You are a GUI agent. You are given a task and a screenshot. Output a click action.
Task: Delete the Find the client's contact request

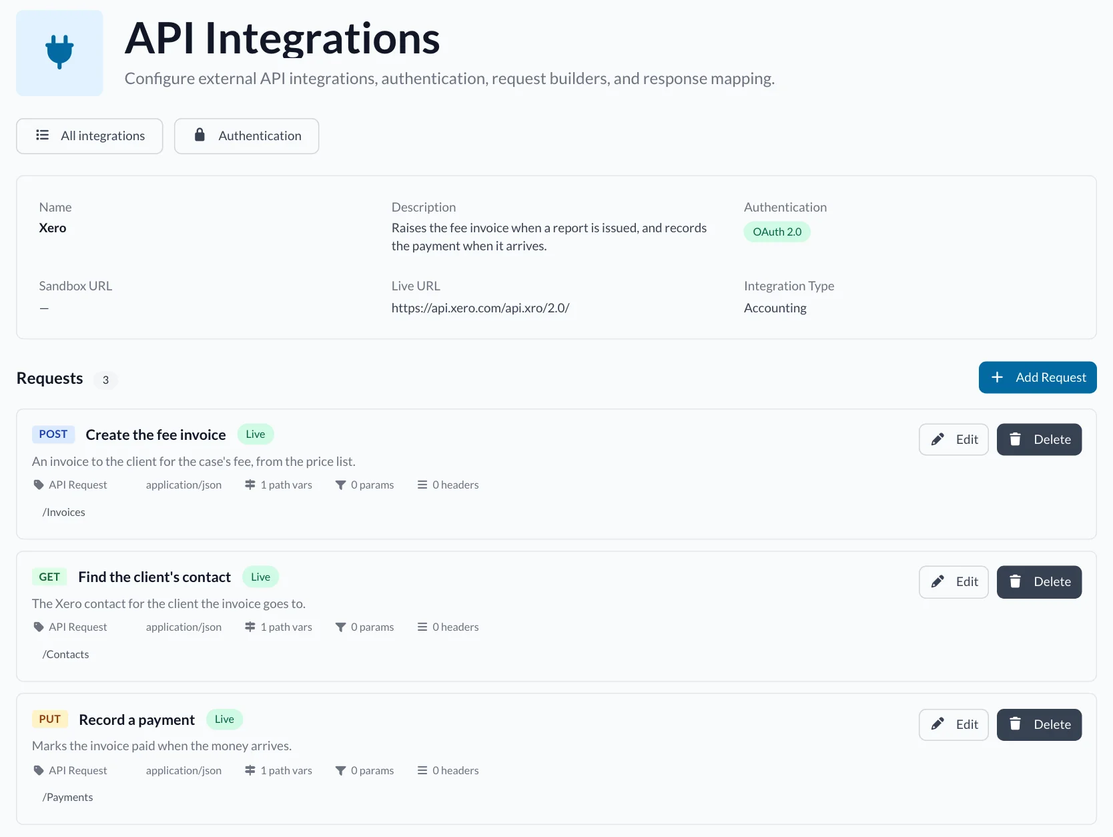(1039, 581)
